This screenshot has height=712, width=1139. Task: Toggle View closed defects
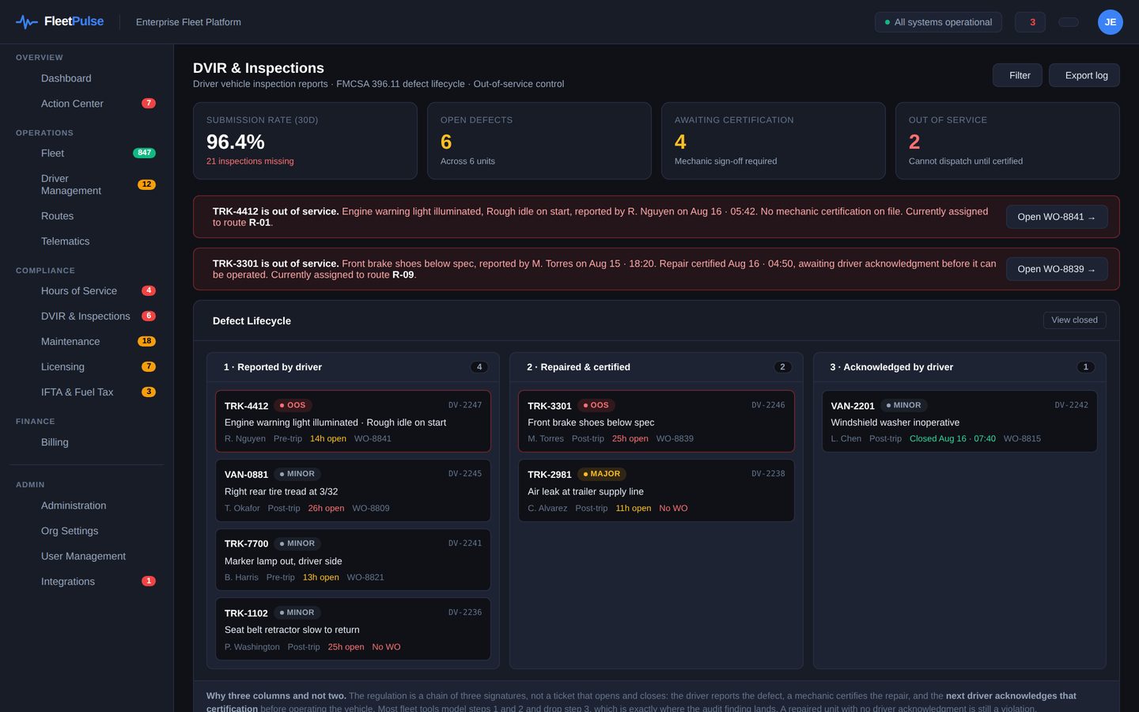coord(1074,320)
